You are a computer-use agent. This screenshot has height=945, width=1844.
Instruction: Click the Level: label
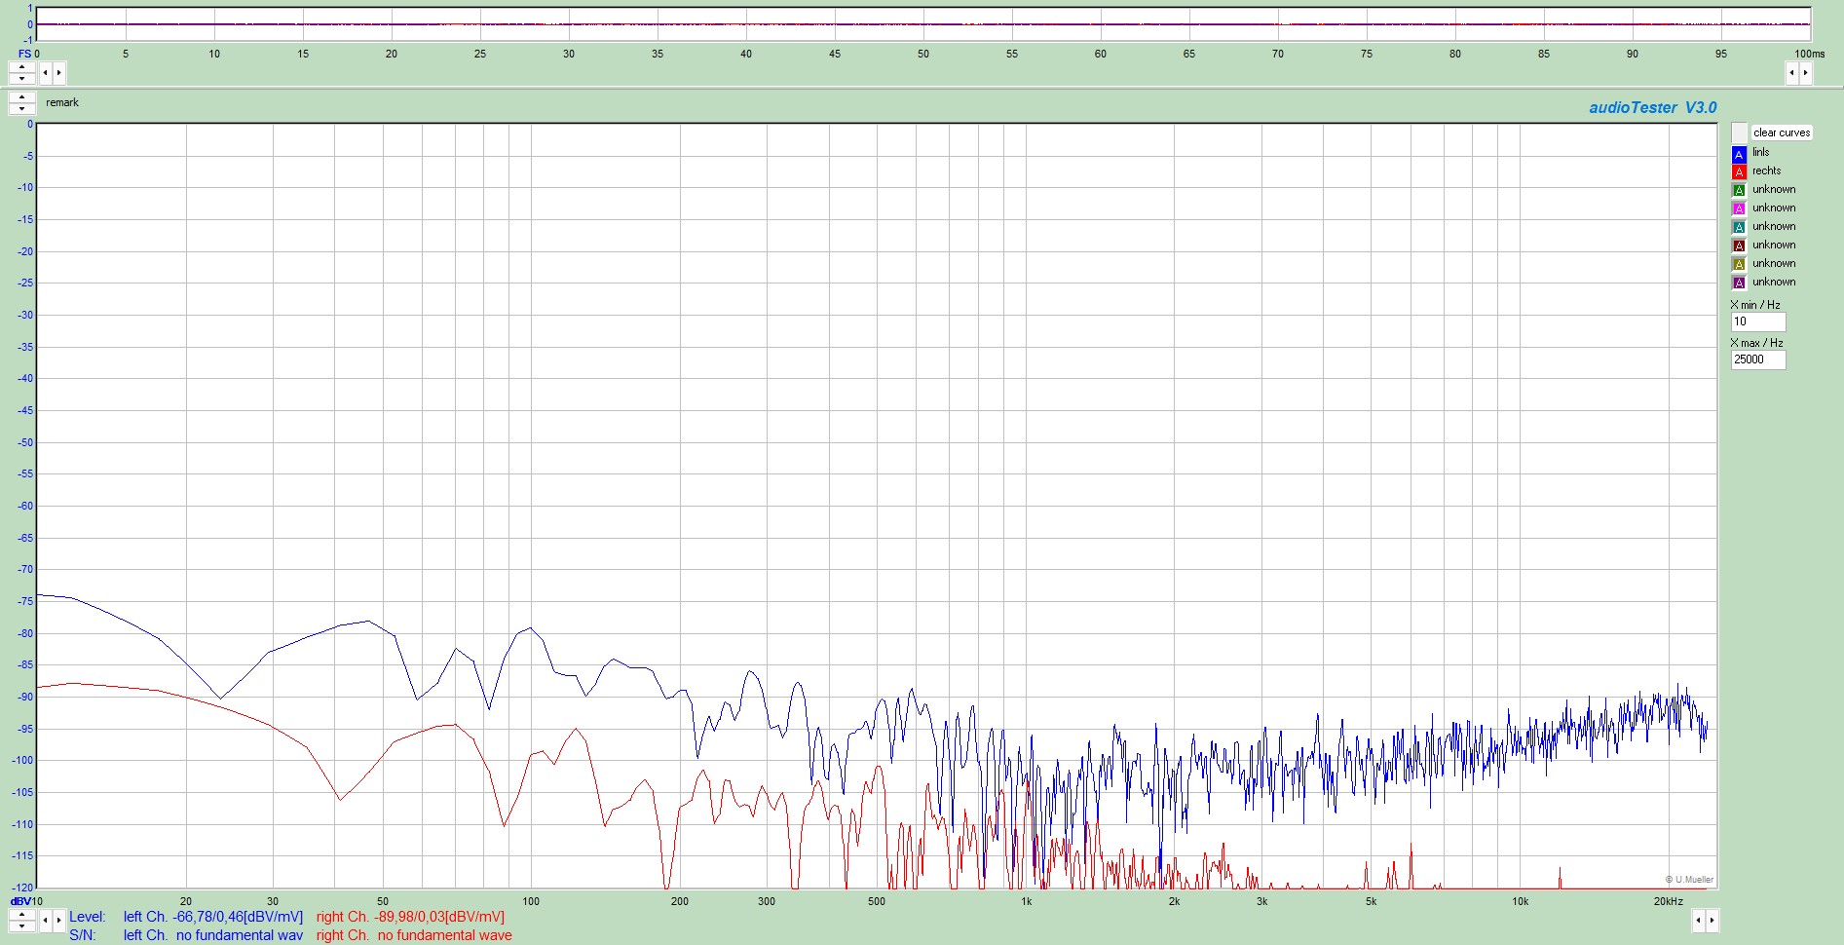point(87,917)
